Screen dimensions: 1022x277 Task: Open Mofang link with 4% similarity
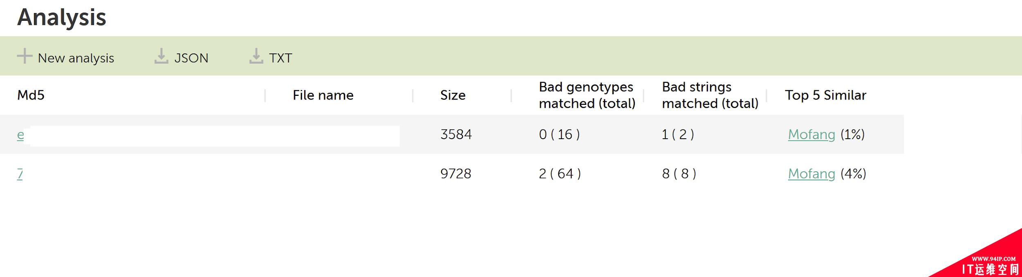(x=811, y=174)
